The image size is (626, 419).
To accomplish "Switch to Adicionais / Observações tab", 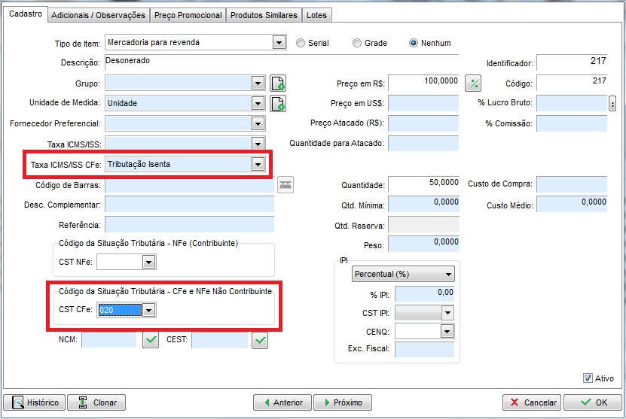I will pos(99,15).
